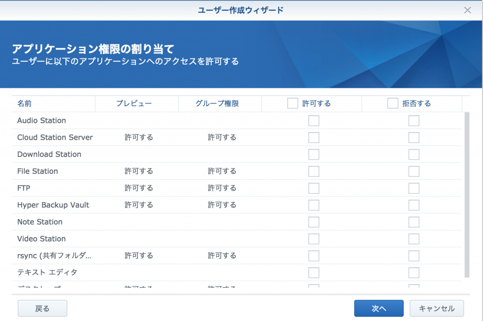Close the user creation wizard dialog
Image resolution: width=483 pixels, height=321 pixels.
coord(467,10)
